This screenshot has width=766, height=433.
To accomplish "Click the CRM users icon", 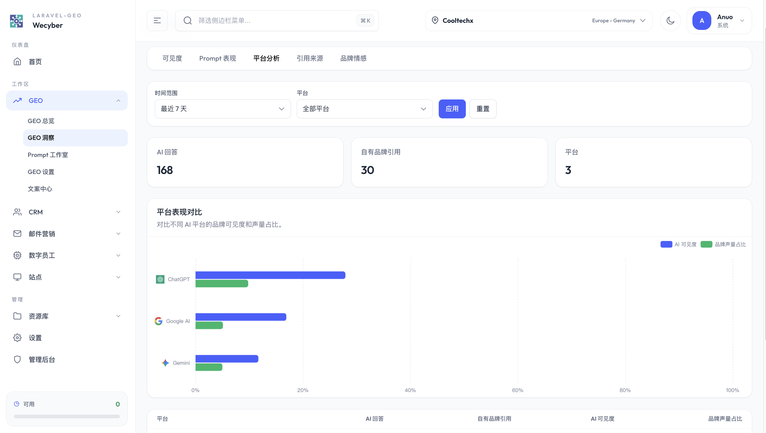I will click(17, 212).
